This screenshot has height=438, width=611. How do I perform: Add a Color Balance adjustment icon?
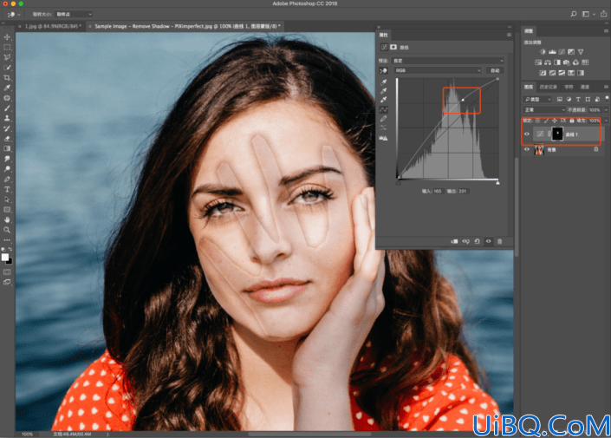[548, 62]
